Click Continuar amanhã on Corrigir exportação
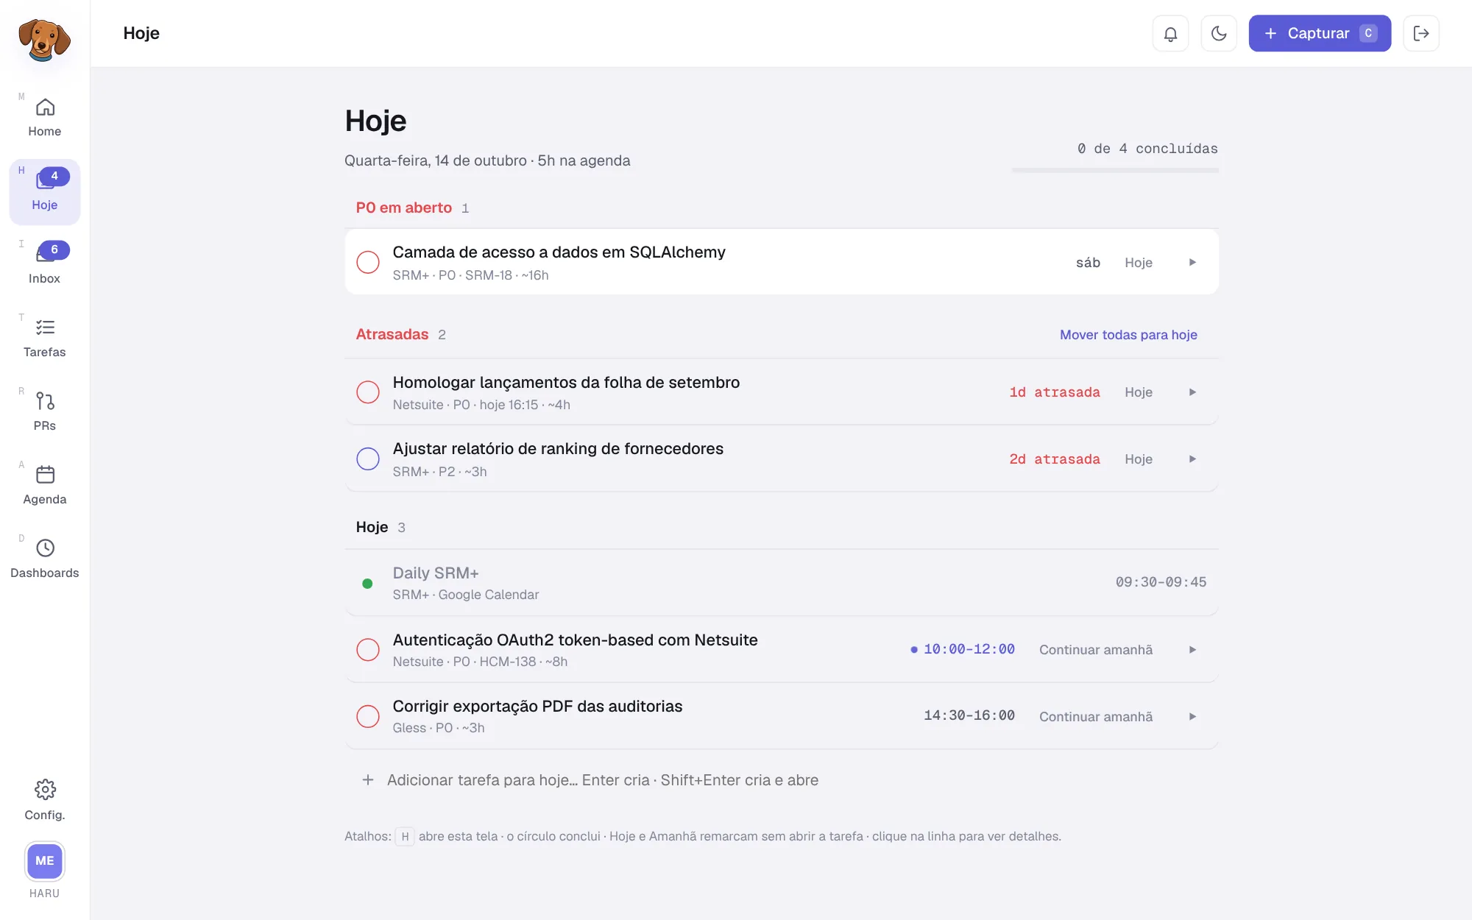 pos(1096,717)
